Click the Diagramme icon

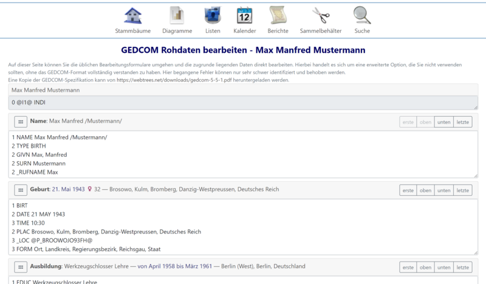point(177,15)
